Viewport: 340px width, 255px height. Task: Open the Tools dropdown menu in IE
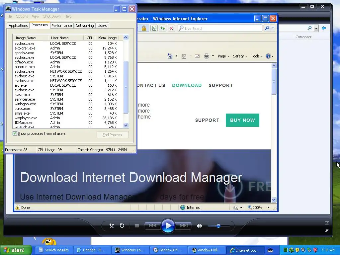pyautogui.click(x=257, y=56)
